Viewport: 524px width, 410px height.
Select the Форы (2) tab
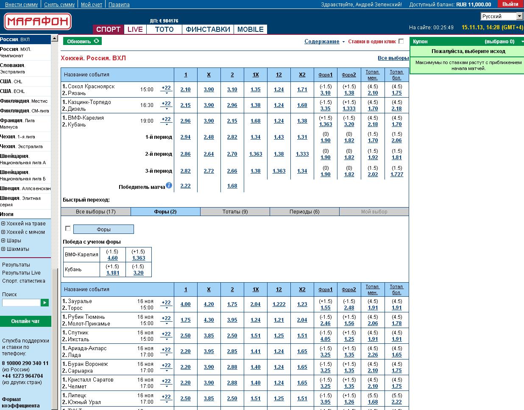coord(165,211)
